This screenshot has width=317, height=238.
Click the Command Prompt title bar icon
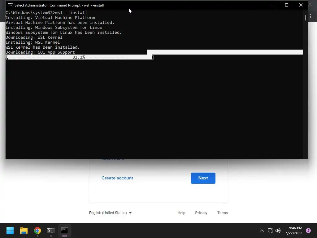(x=10, y=5)
